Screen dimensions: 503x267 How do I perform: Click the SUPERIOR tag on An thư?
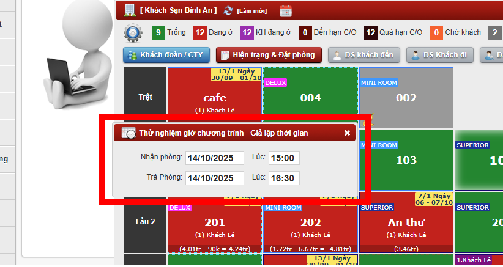tap(376, 208)
